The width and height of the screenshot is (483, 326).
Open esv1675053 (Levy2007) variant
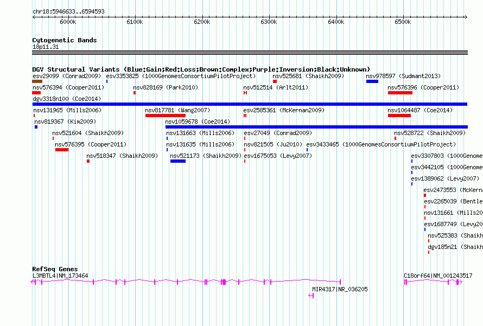[x=278, y=156]
